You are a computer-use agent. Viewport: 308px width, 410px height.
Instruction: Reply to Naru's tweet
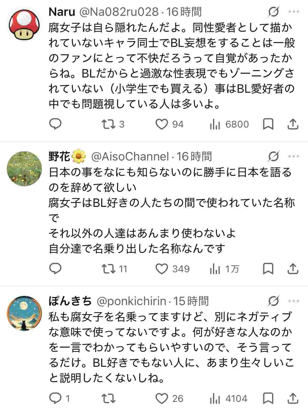click(55, 124)
